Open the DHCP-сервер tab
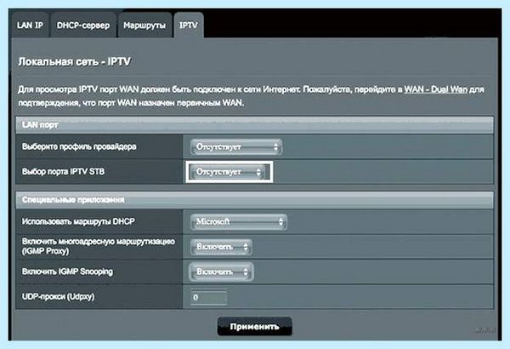The height and width of the screenshot is (349, 510). 83,26
